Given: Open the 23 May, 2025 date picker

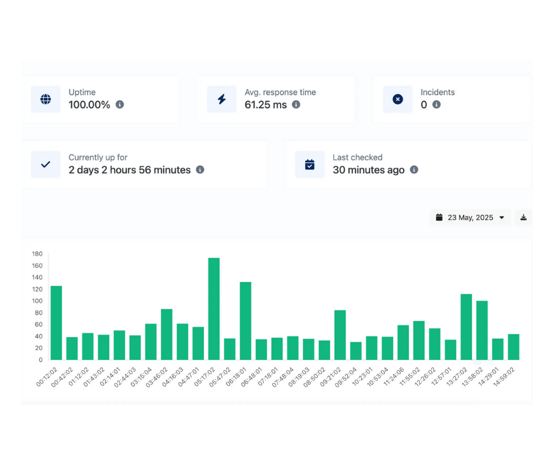Looking at the screenshot, I should (470, 218).
